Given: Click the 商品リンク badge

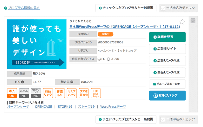Looking at the screenshot, I should (48, 93).
